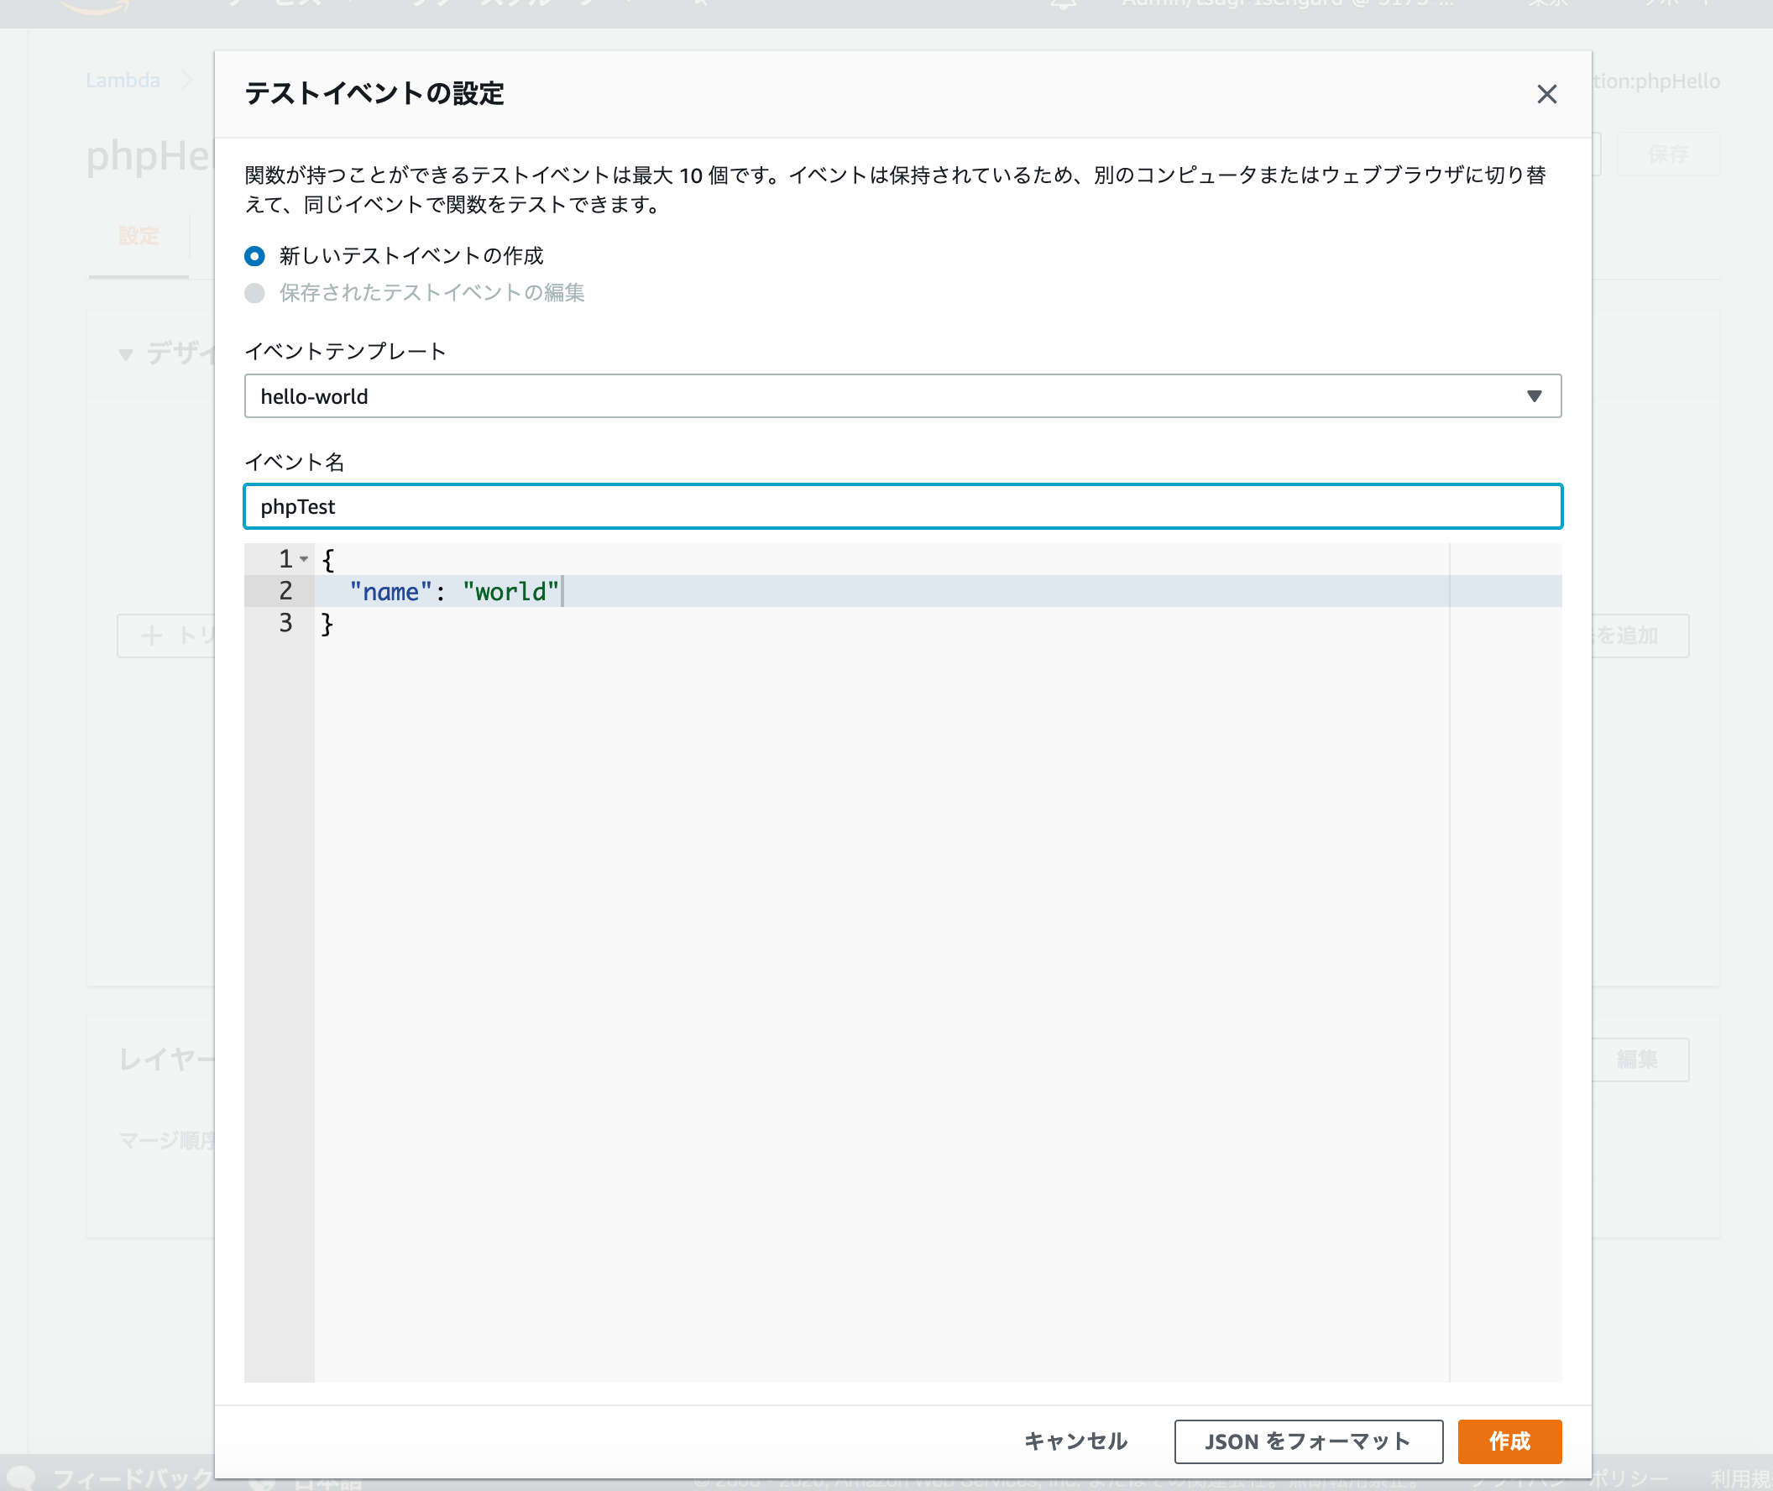Collapse the JSON block at line 1
This screenshot has width=1773, height=1491.
coord(304,558)
